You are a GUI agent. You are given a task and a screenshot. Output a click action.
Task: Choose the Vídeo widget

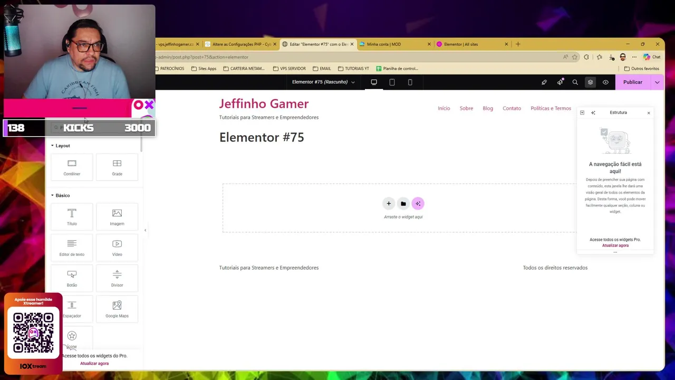tap(117, 248)
